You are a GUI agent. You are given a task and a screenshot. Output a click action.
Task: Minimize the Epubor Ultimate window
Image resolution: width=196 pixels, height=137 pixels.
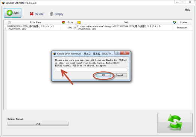[x=177, y=2]
